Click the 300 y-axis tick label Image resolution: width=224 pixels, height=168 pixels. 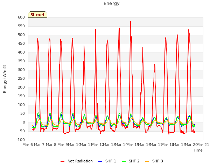(x=21, y=70)
